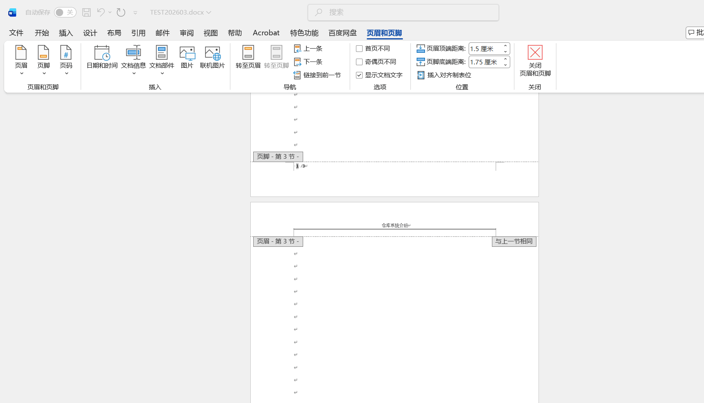
Task: Insert 日期和时间
Action: [102, 57]
